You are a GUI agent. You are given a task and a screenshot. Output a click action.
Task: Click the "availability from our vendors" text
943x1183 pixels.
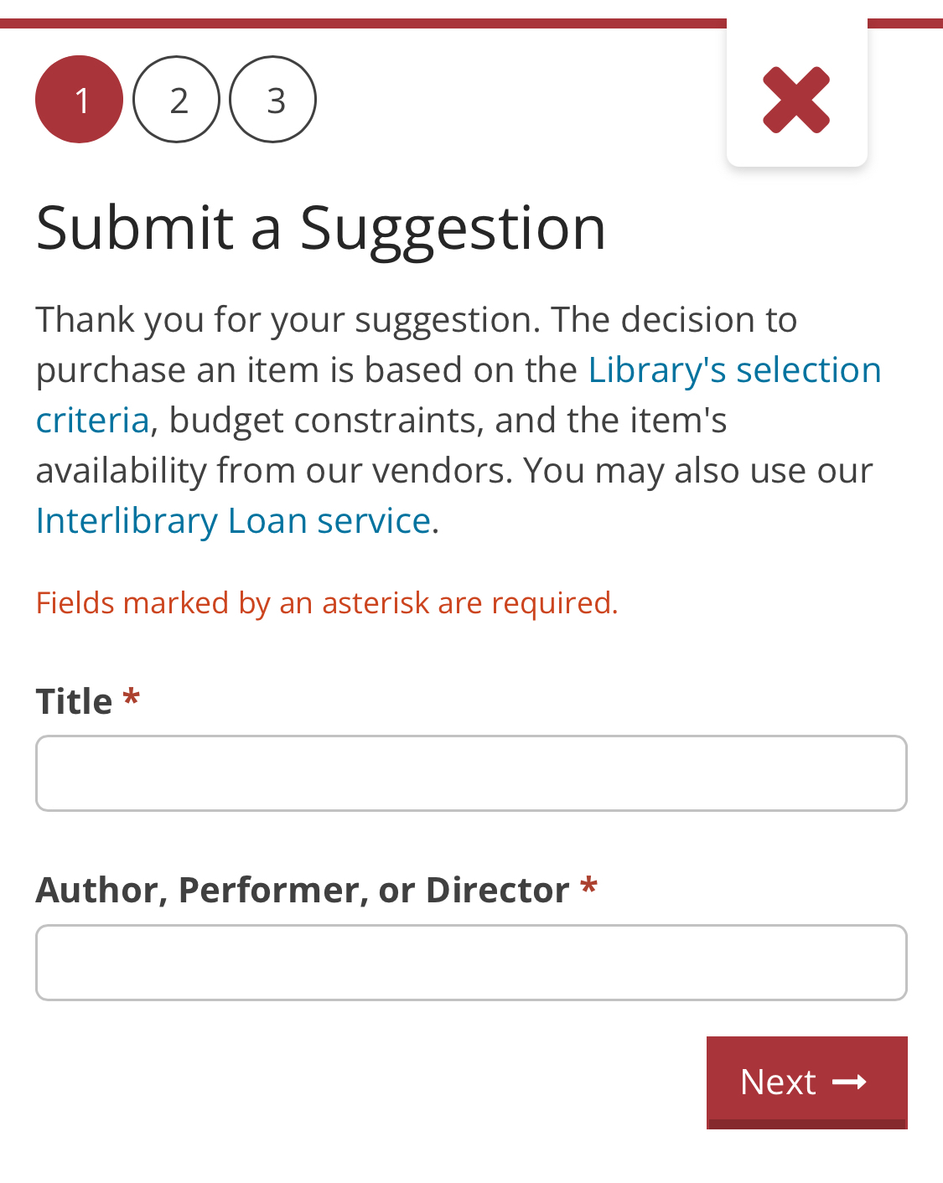(x=273, y=471)
